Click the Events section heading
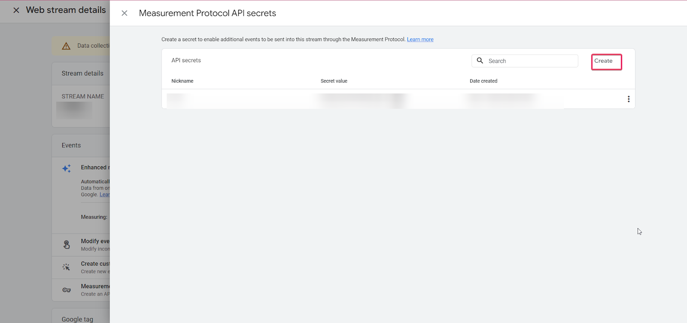The image size is (687, 323). pos(71,146)
